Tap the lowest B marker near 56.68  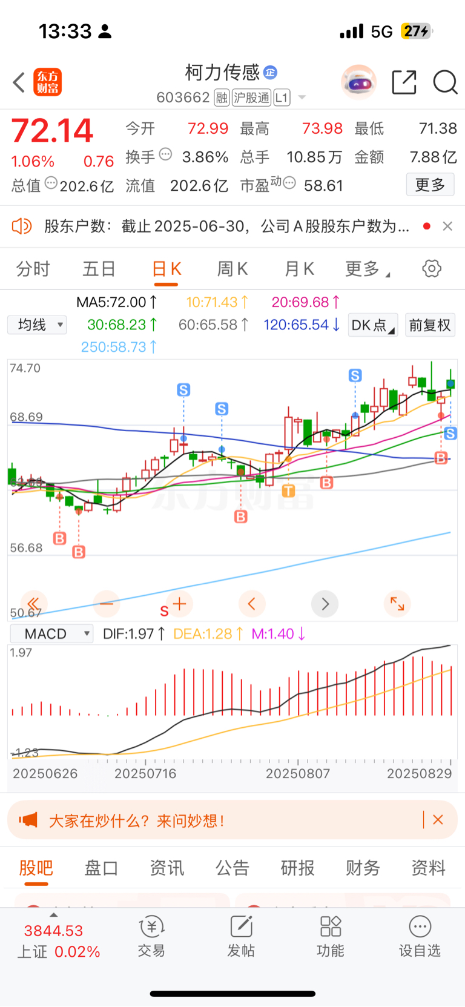point(79,552)
